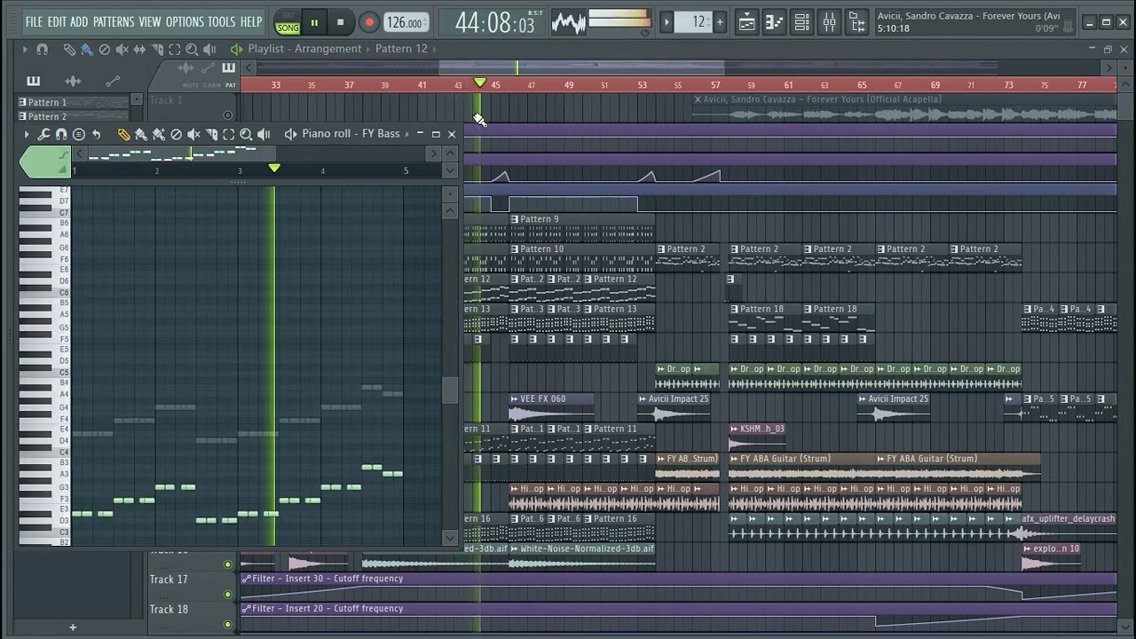Toggle mute switch on Track 18
This screenshot has width=1136, height=639.
click(x=227, y=625)
